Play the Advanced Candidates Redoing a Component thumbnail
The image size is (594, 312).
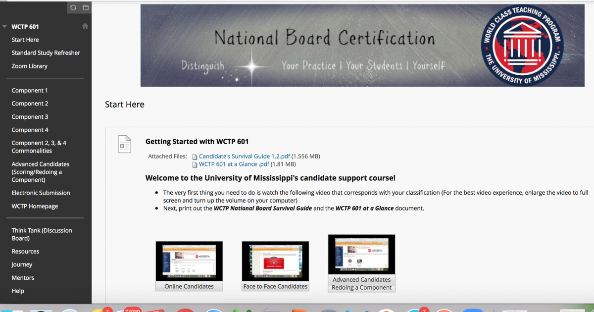click(x=361, y=255)
